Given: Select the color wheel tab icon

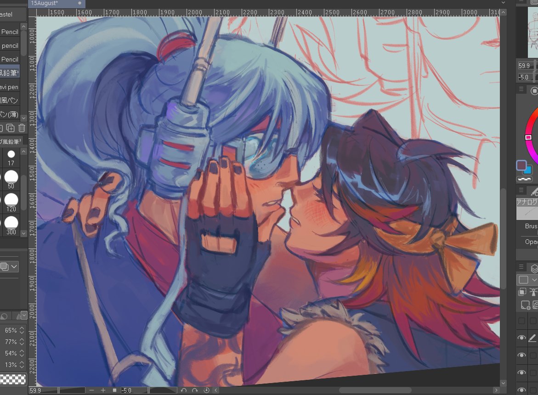Looking at the screenshot, I should pyautogui.click(x=534, y=90).
